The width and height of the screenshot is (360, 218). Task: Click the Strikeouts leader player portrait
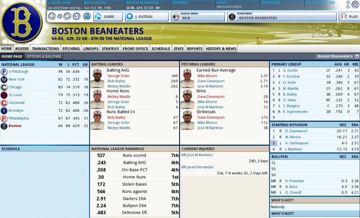(x=187, y=120)
